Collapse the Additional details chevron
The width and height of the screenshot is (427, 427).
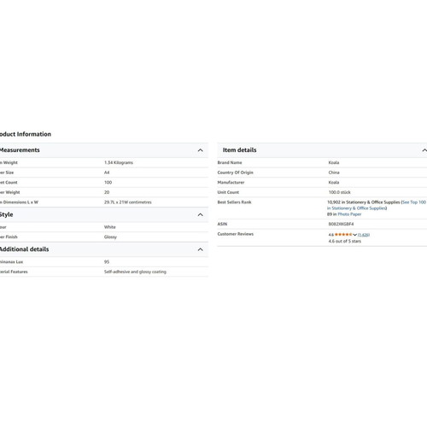(x=201, y=249)
